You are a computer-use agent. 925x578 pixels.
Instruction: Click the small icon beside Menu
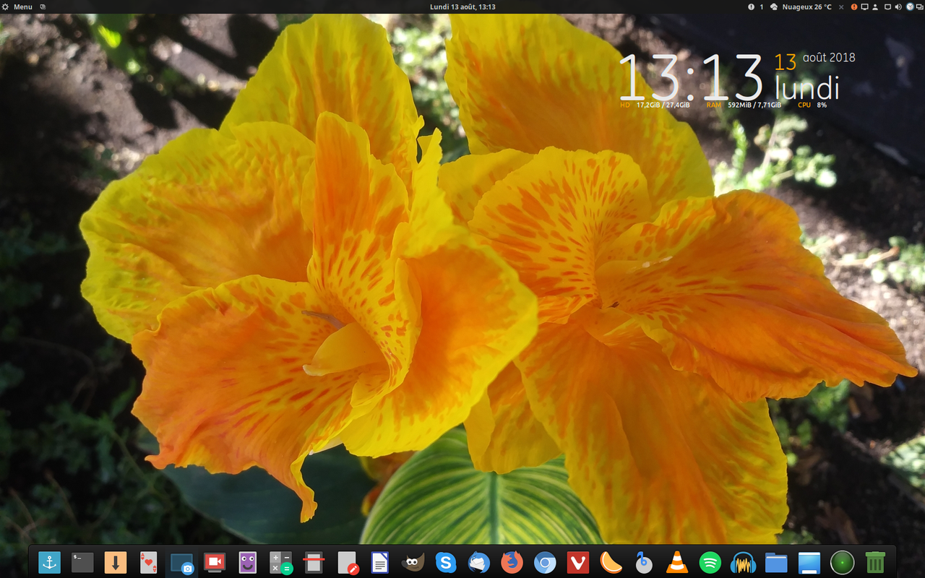[x=43, y=7]
